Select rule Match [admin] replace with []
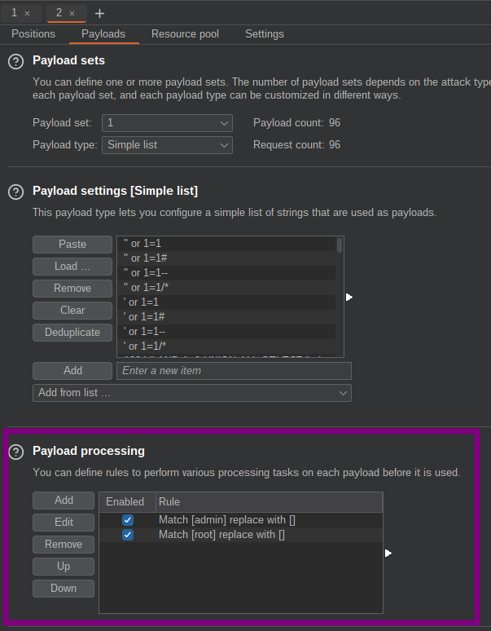Image resolution: width=491 pixels, height=631 pixels. [x=241, y=520]
